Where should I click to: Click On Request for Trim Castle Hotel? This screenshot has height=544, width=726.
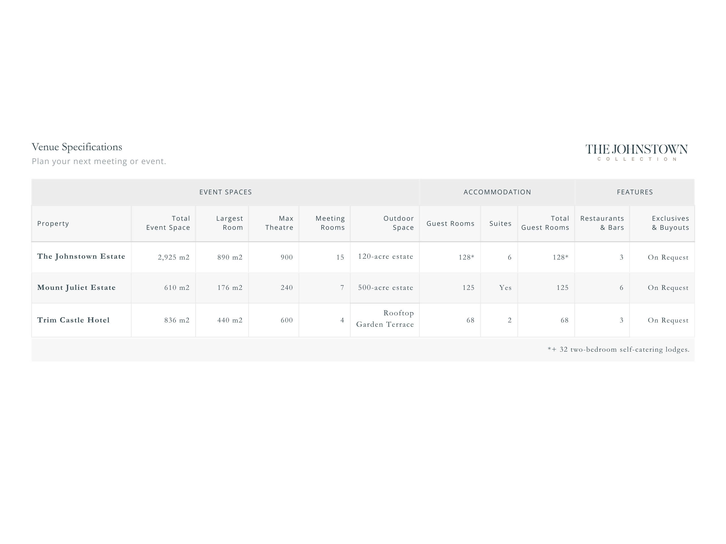coord(668,320)
